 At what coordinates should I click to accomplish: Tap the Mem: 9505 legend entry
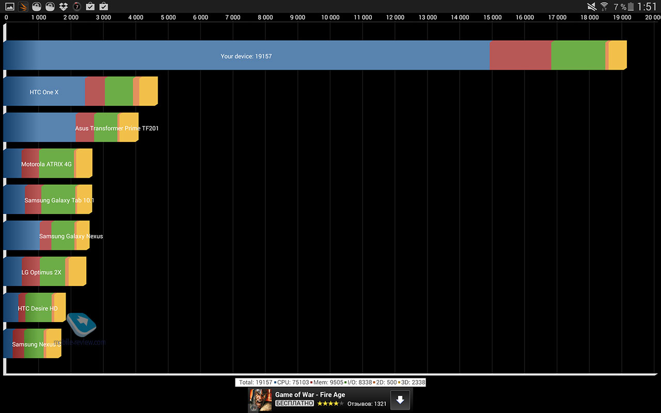[x=327, y=383]
